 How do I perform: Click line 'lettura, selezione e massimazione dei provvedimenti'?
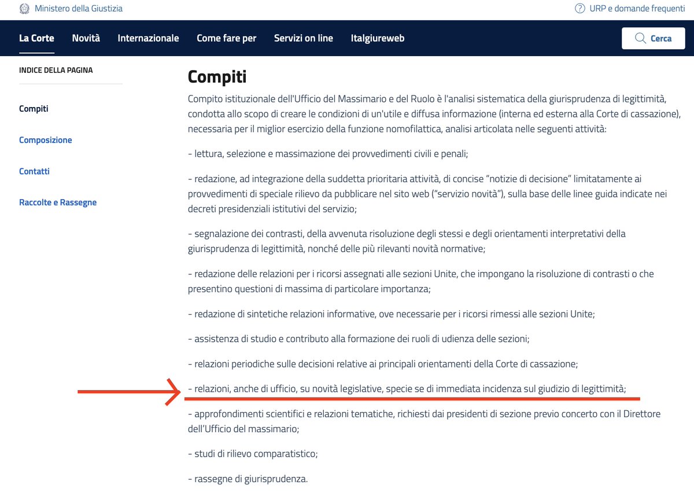tap(328, 154)
